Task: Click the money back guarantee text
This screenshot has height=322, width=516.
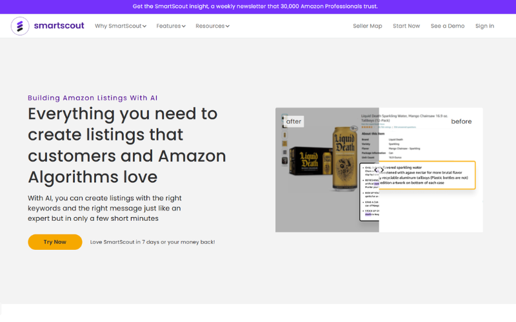Action: 152,242
